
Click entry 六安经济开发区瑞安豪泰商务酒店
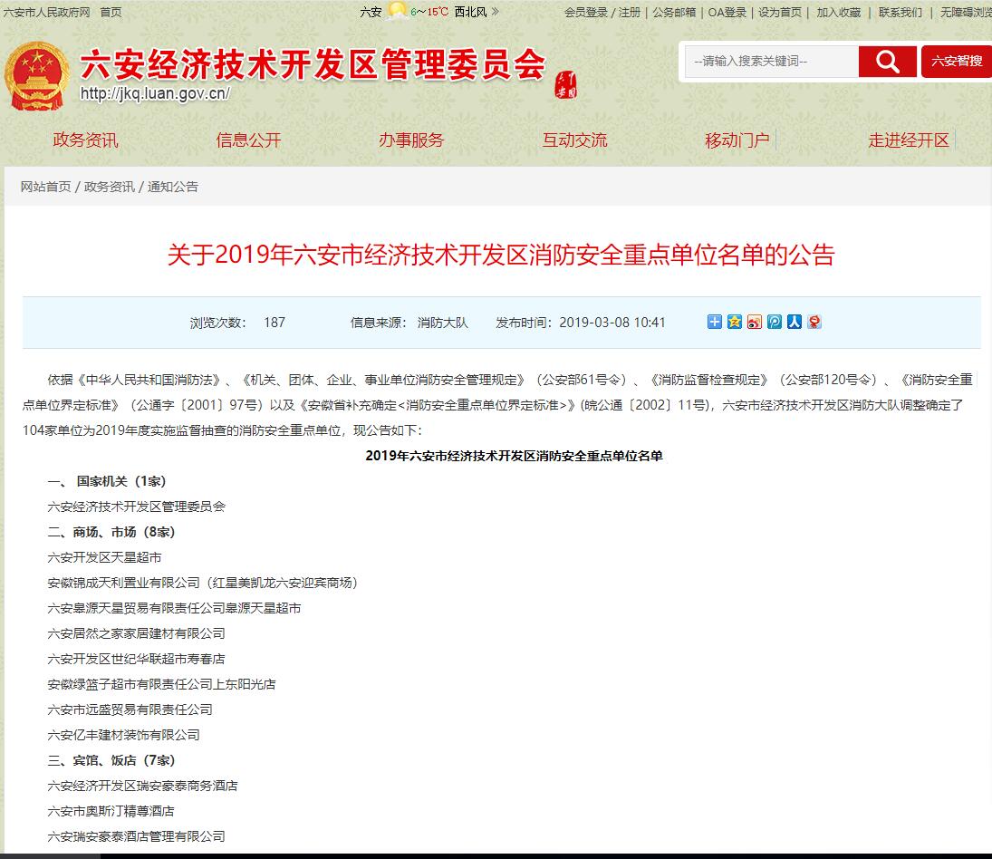coord(142,786)
